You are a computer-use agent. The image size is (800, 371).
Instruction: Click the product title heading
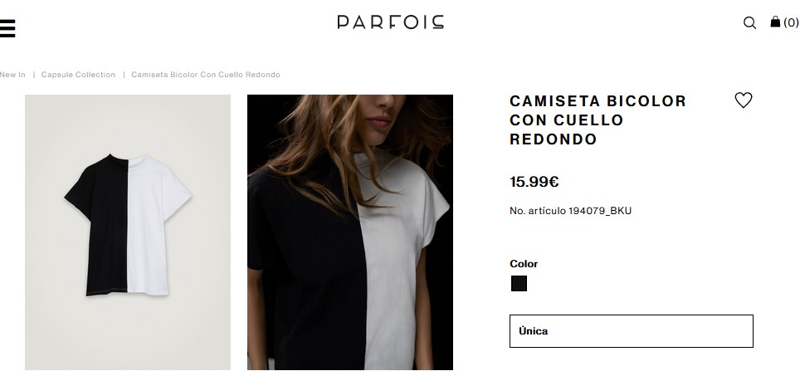point(598,120)
